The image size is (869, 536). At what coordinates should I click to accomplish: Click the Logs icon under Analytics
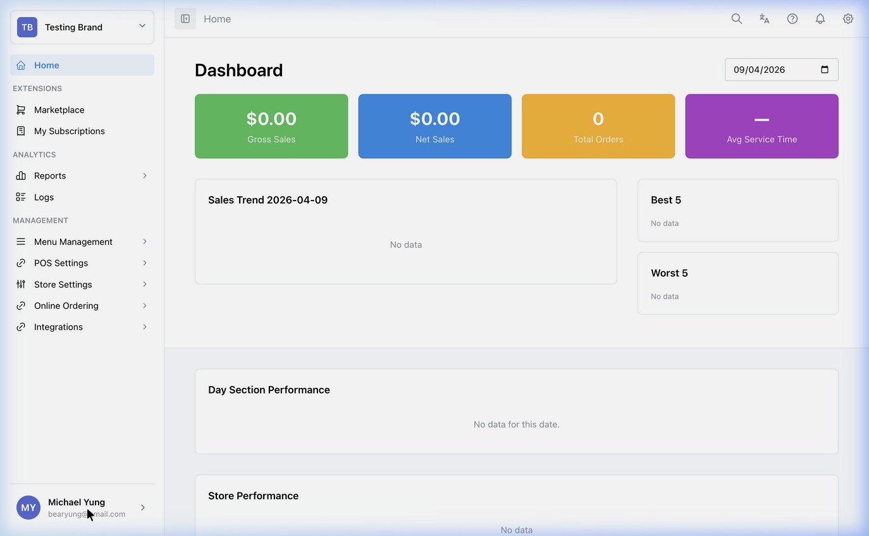coord(22,197)
